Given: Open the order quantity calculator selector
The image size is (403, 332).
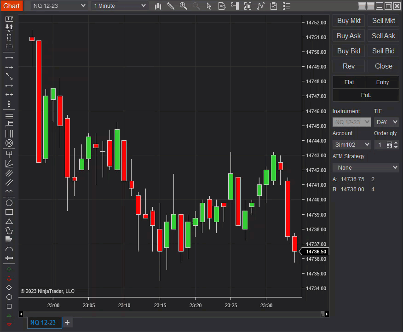Looking at the screenshot, I should coord(389,145).
